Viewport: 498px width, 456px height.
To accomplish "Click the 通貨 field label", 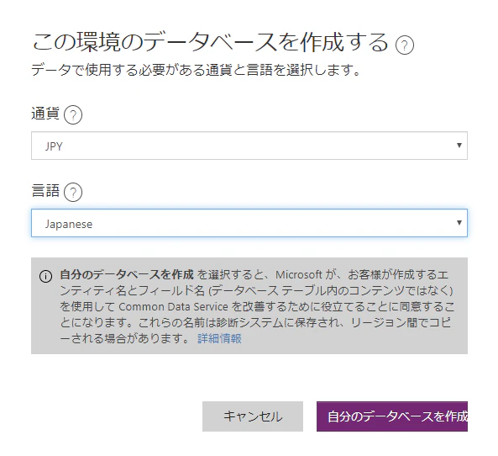I will click(45, 114).
